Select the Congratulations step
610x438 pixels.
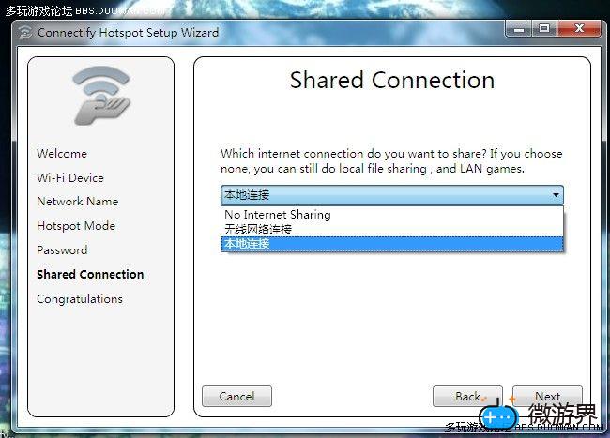click(80, 299)
